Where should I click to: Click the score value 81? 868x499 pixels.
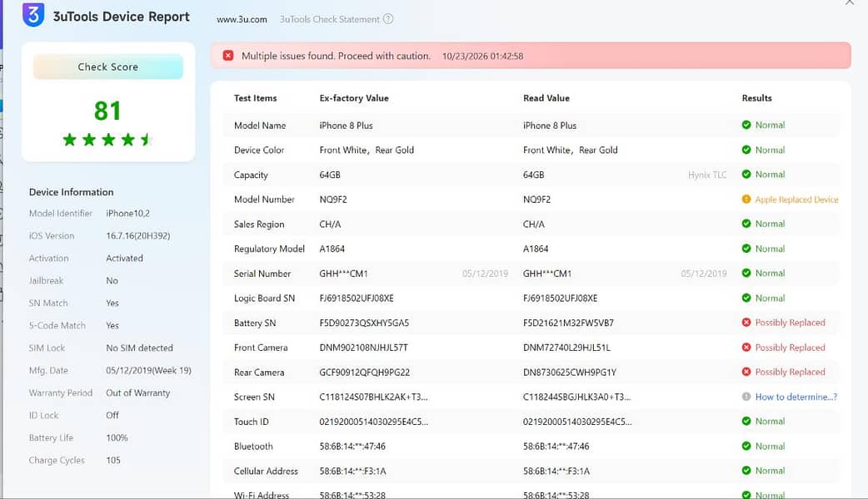click(107, 111)
